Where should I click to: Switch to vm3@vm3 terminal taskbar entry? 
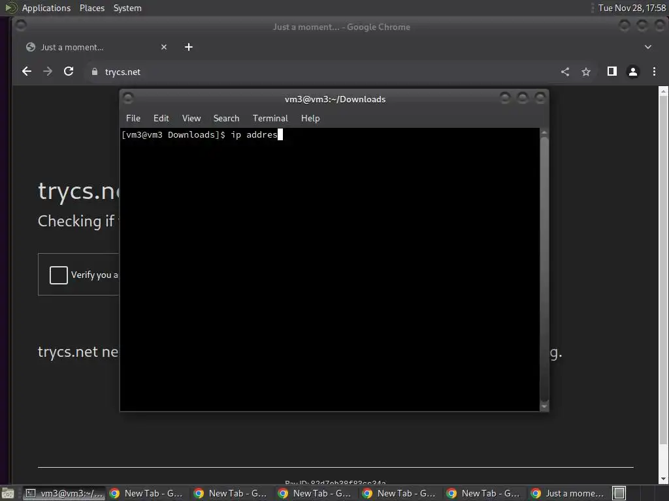point(63,493)
